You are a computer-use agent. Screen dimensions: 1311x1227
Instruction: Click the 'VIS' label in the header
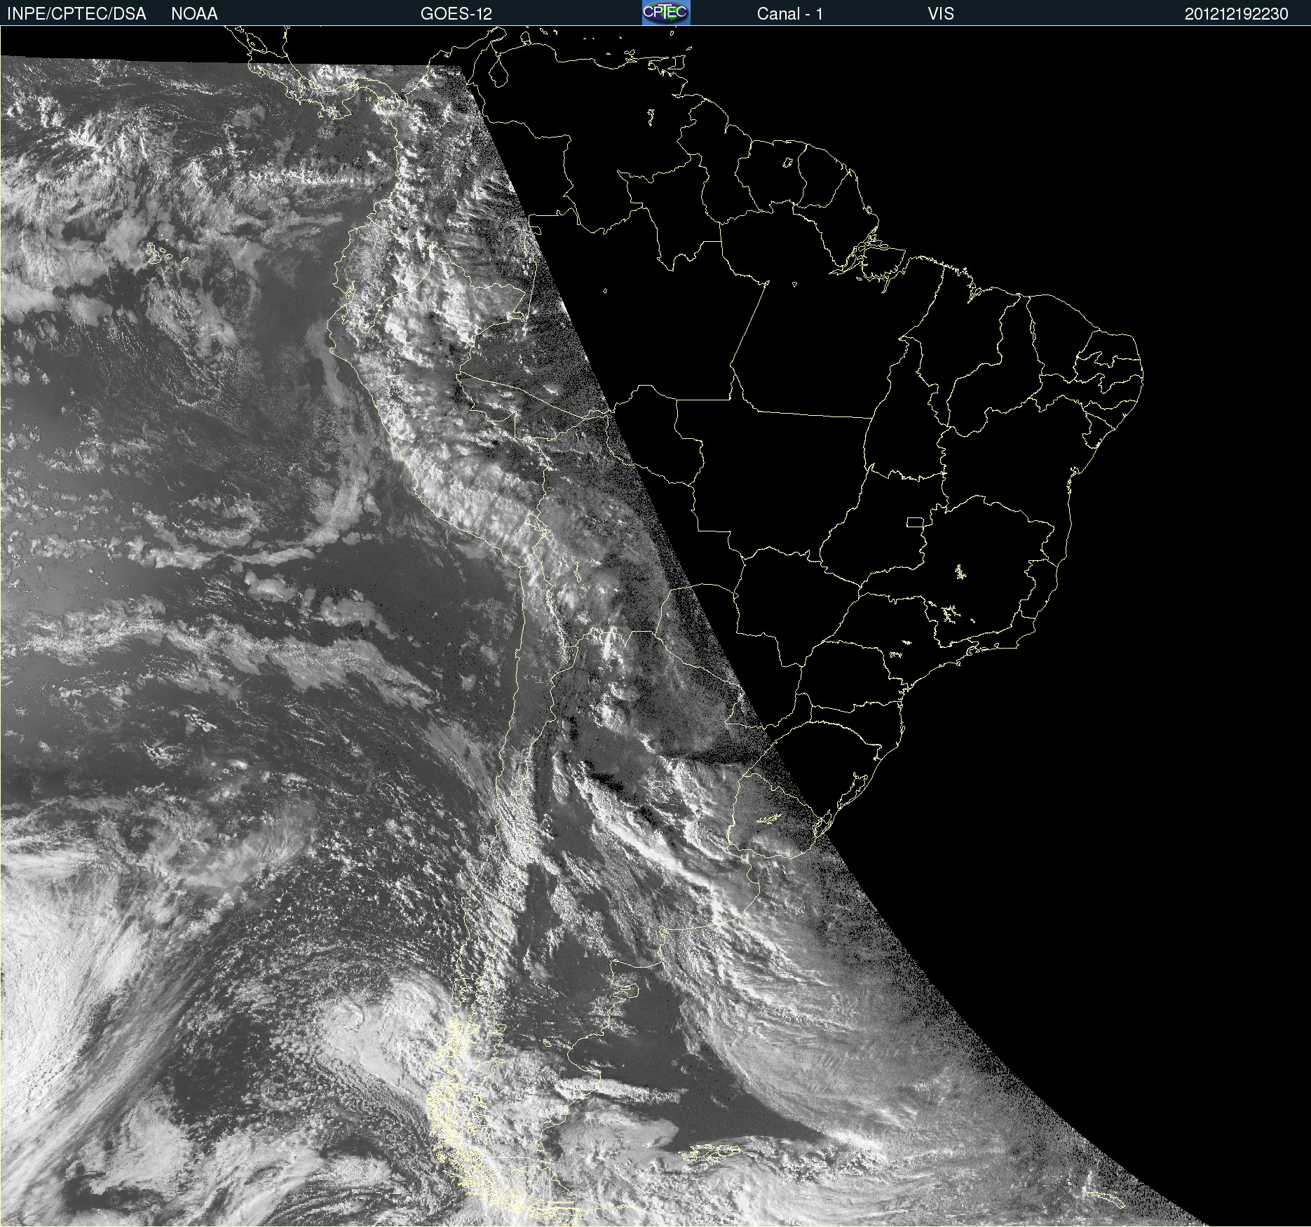click(x=941, y=14)
